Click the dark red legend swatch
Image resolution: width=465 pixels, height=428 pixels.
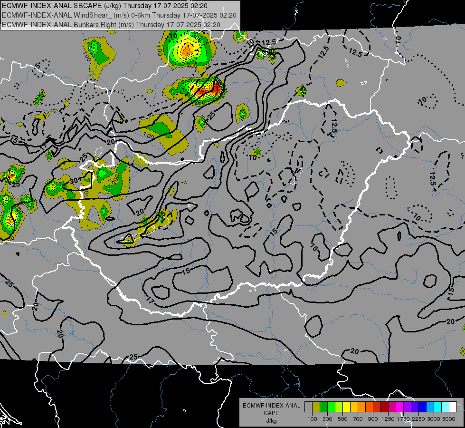[384, 407]
